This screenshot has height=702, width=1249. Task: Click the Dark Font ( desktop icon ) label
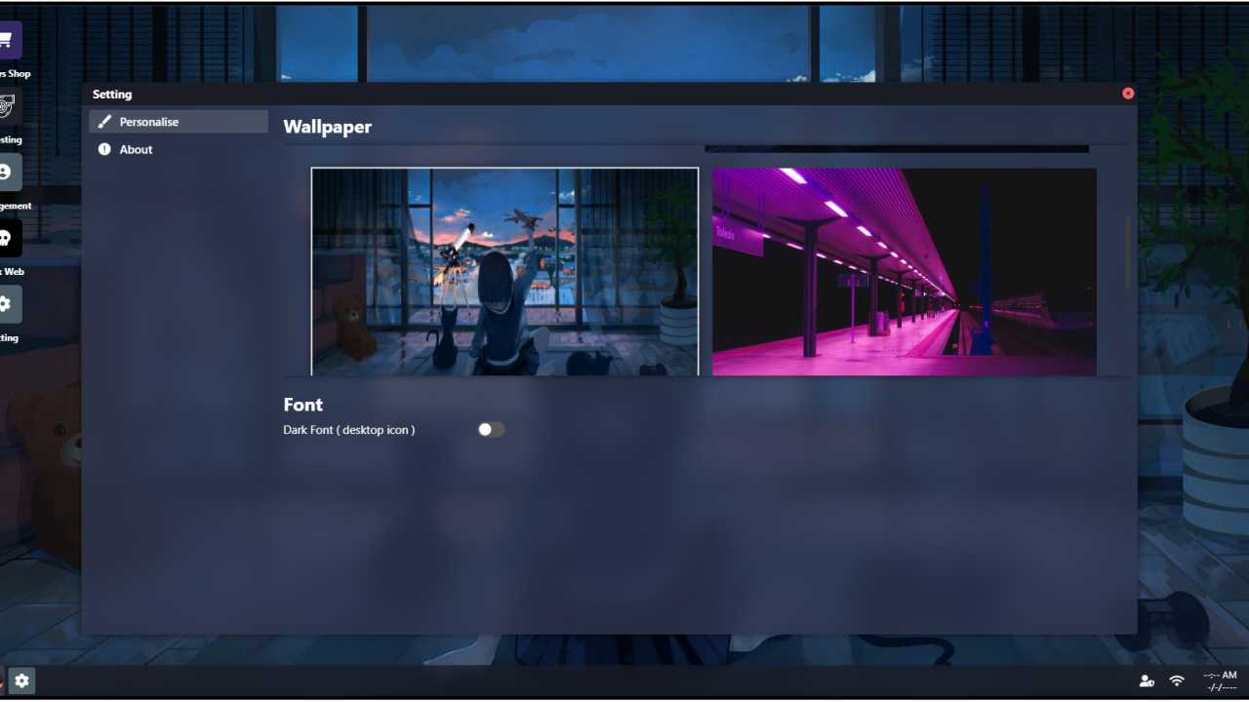tap(349, 430)
